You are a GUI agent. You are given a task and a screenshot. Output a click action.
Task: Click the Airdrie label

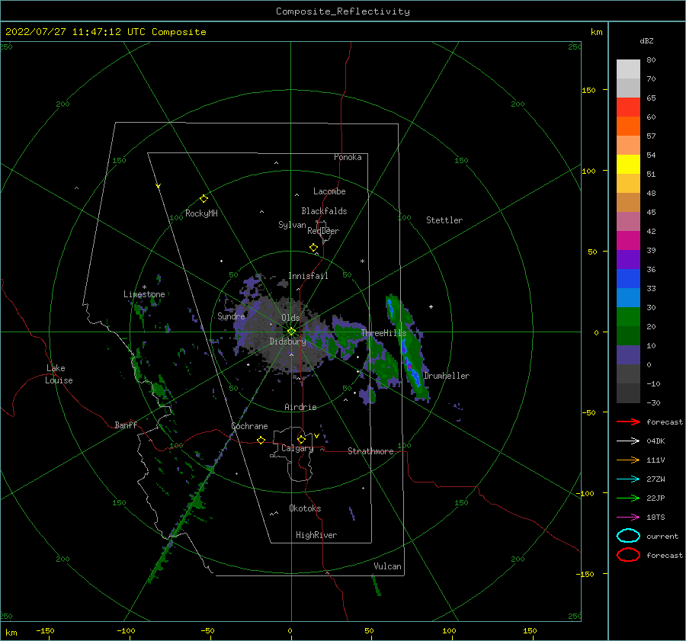(300, 407)
